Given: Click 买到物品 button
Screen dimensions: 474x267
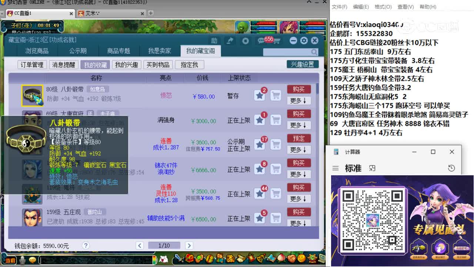Looking at the screenshot, I should coord(158,65).
